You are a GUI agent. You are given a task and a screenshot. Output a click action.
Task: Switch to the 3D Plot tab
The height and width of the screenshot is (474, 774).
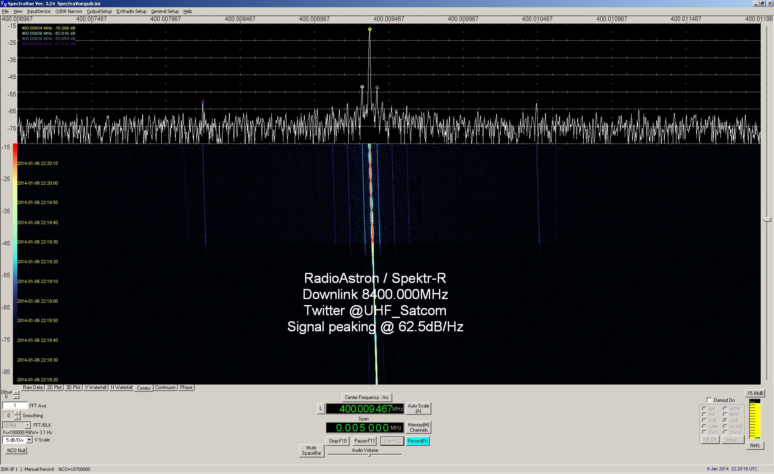click(73, 387)
